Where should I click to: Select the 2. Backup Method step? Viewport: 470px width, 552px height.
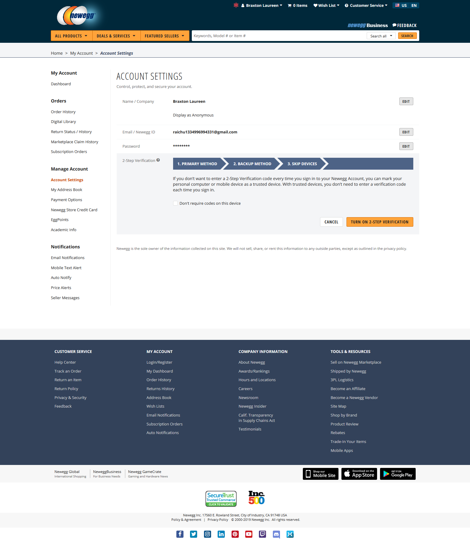pyautogui.click(x=252, y=164)
